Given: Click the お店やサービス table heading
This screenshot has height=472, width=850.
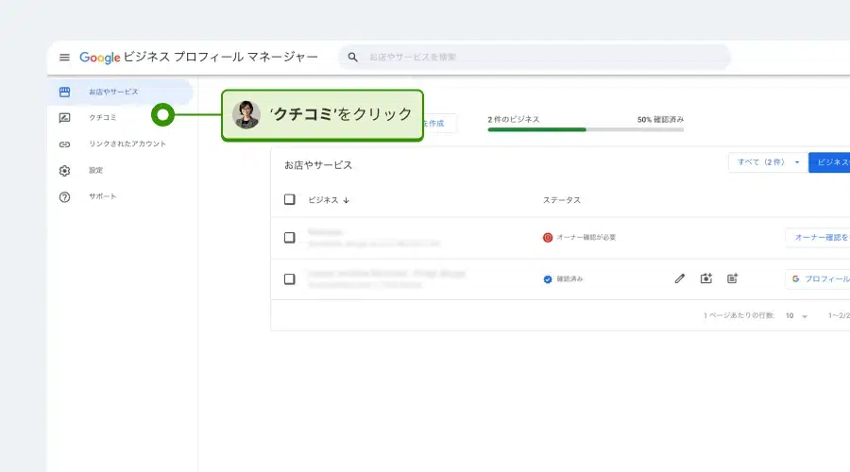Looking at the screenshot, I should click(x=318, y=165).
